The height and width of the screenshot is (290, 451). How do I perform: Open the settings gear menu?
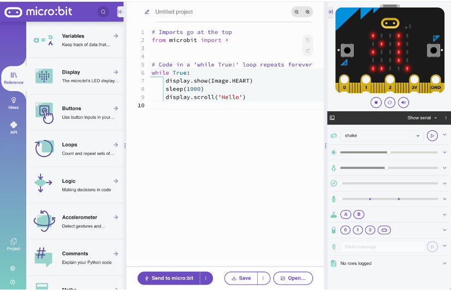(x=13, y=268)
